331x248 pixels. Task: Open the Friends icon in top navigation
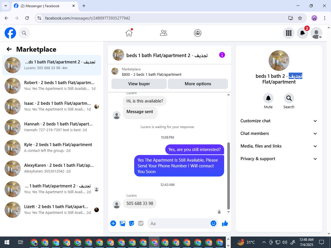tap(163, 33)
